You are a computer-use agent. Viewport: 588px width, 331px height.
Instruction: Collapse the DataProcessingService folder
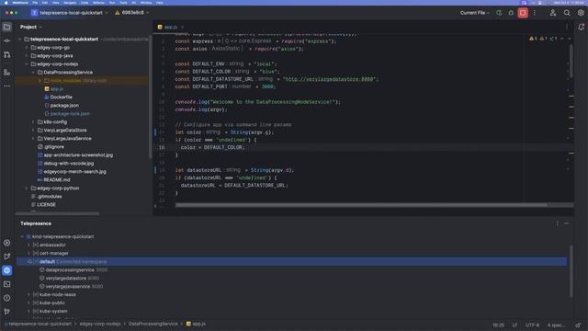coord(33,73)
